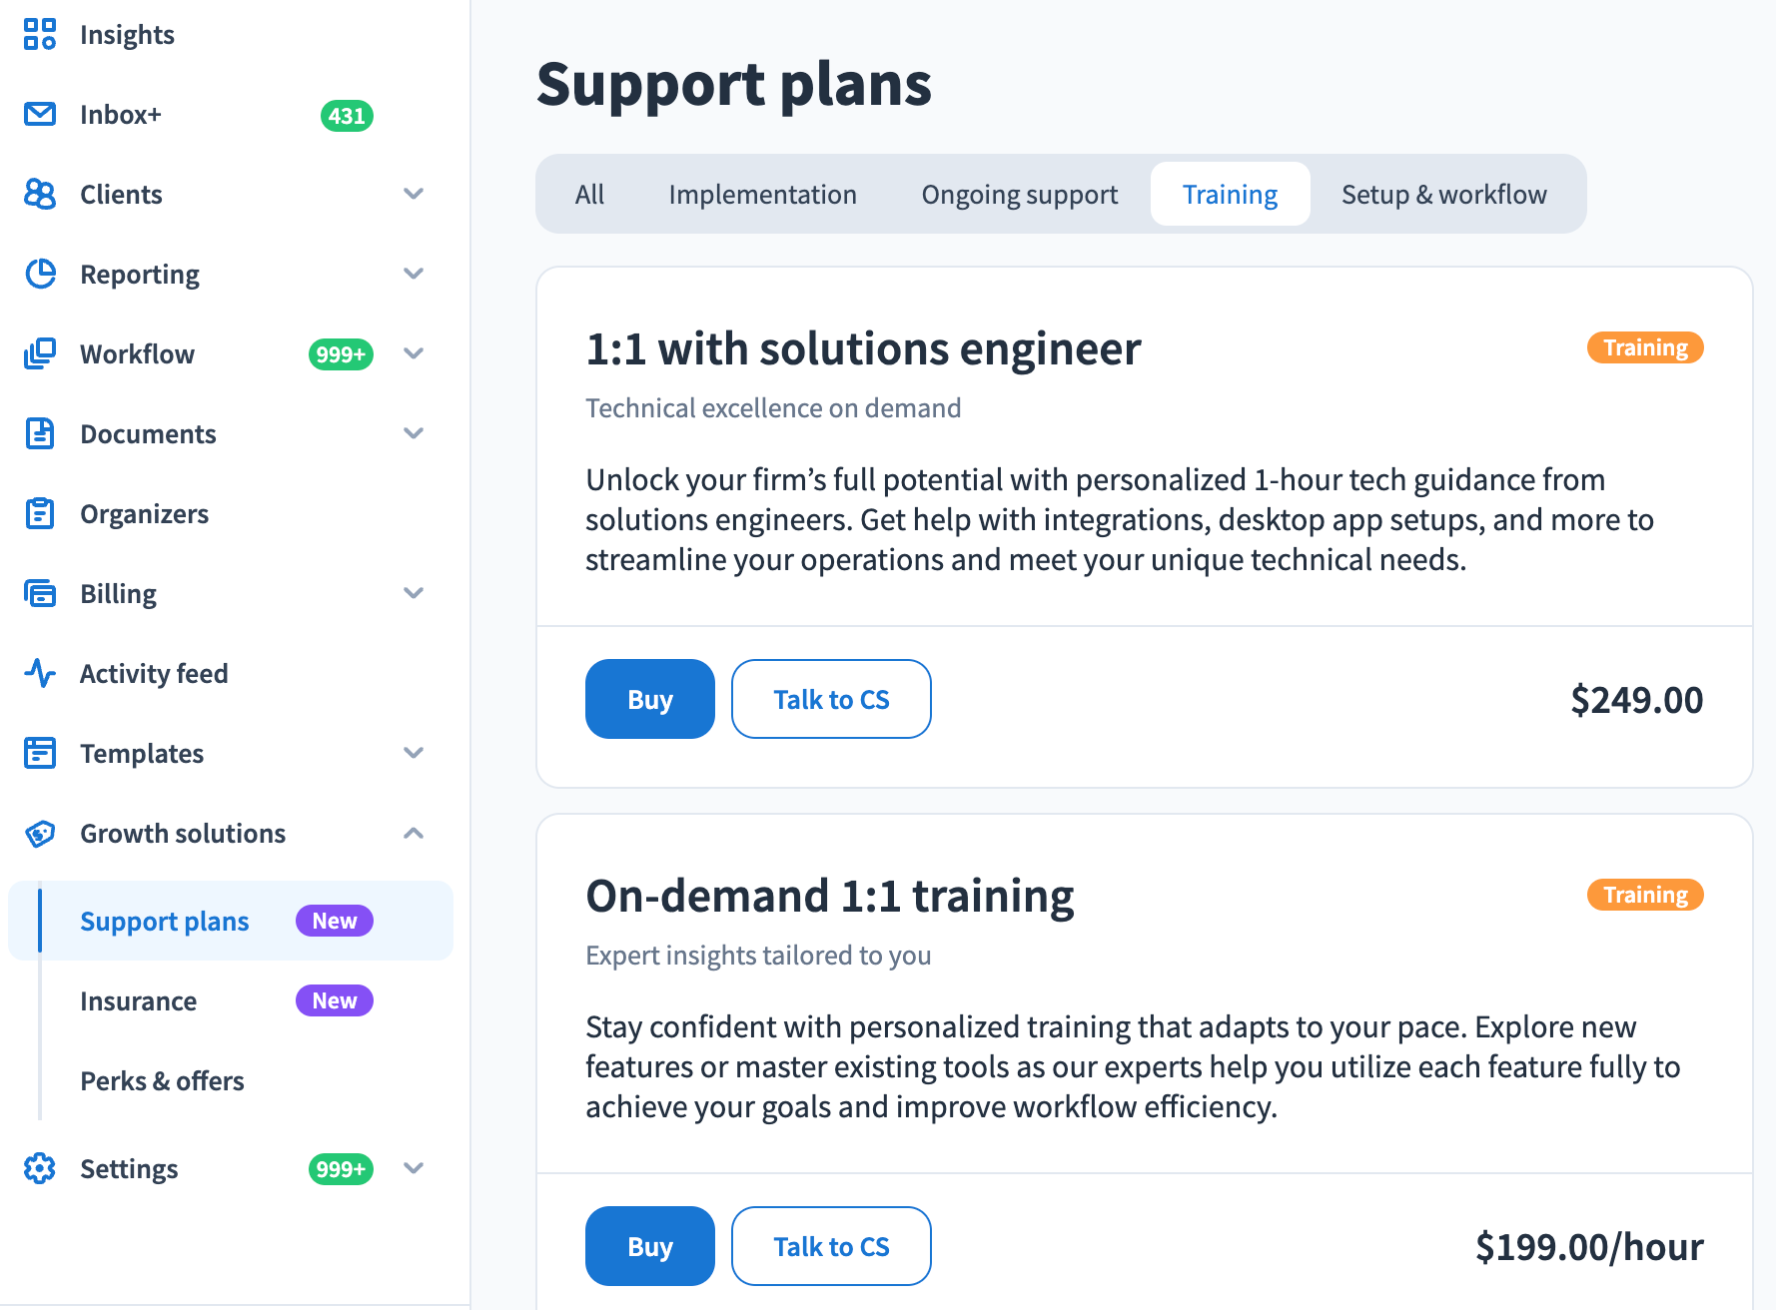Click the Reporting pie chart icon
Image resolution: width=1776 pixels, height=1310 pixels.
tap(40, 274)
